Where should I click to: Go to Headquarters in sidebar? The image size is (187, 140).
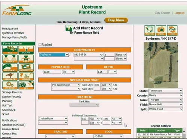[10, 28]
